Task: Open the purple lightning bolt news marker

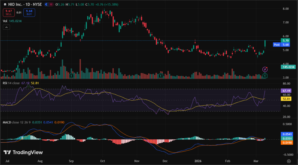Action: (x=265, y=69)
